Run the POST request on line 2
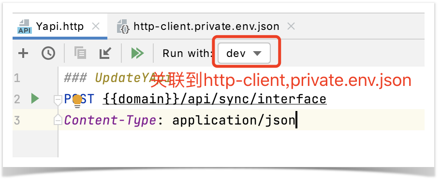The width and height of the screenshot is (441, 181). 35,99
